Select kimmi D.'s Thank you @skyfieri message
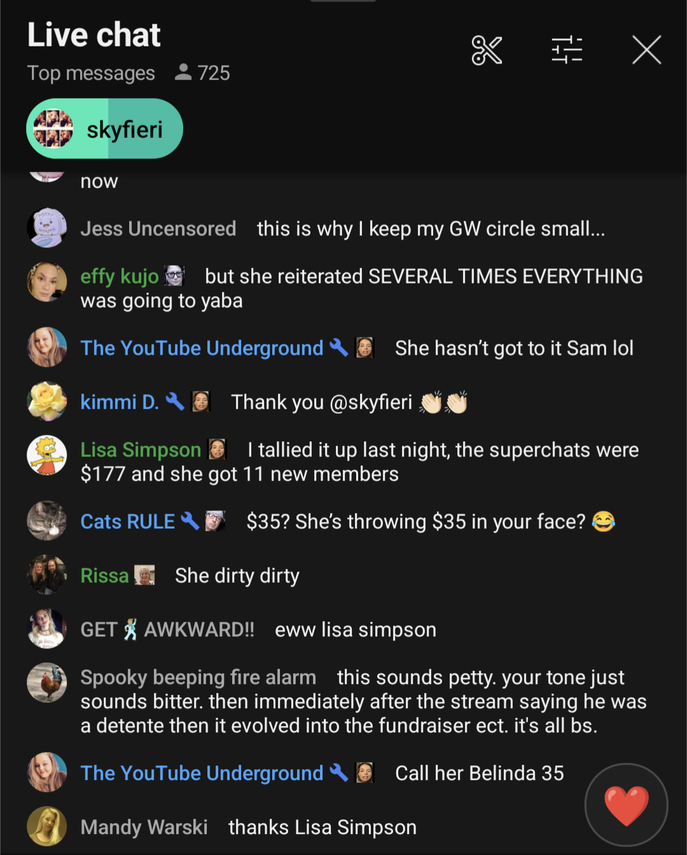 pos(349,402)
